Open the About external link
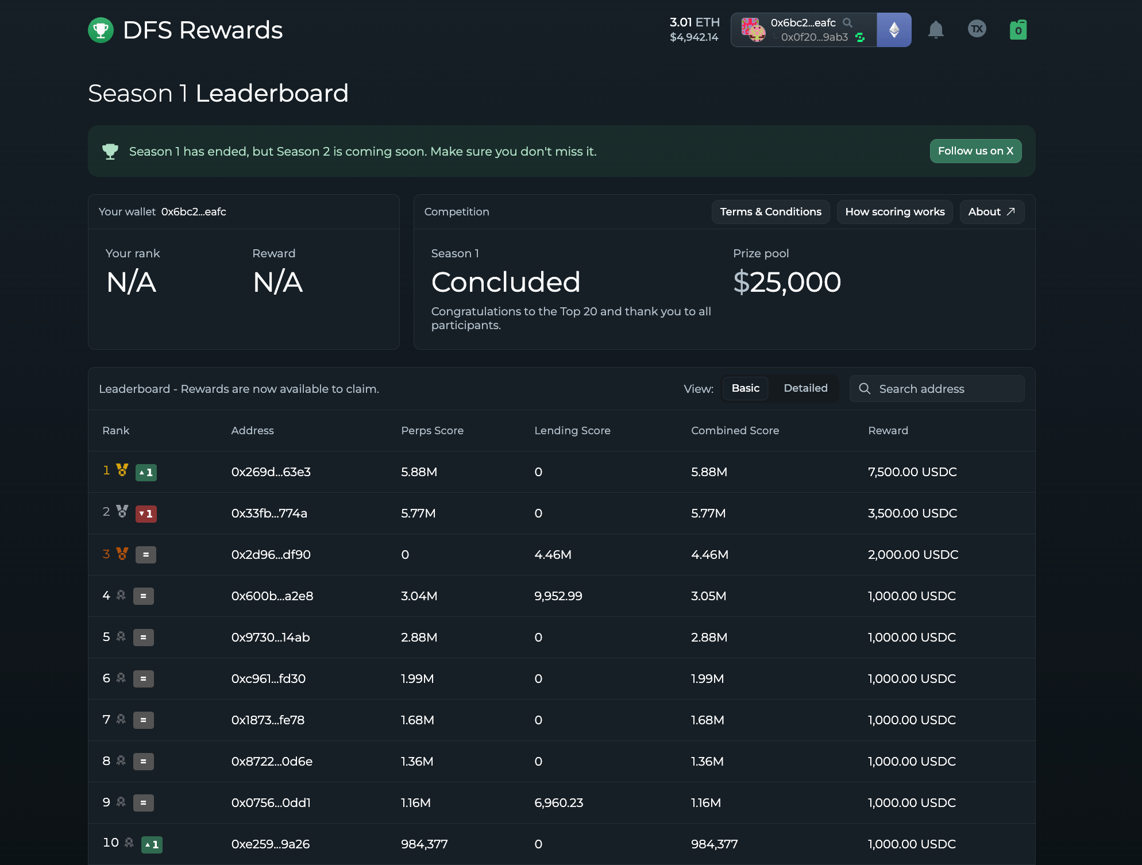Image resolution: width=1142 pixels, height=865 pixels. (991, 212)
